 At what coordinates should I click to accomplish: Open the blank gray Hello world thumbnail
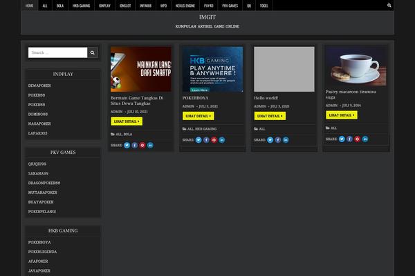(284, 69)
